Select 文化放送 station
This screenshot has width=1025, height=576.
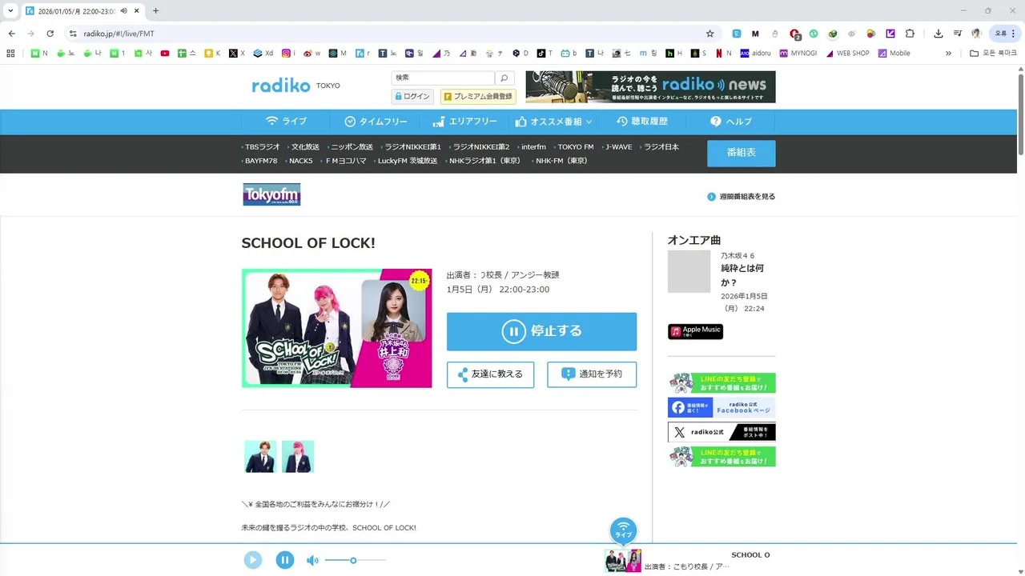click(x=303, y=147)
